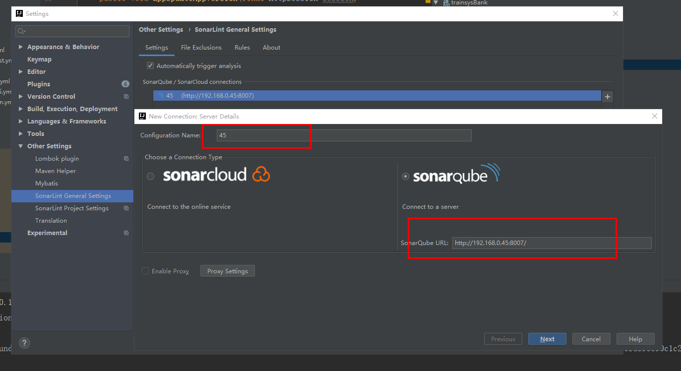Viewport: 681px width, 371px height.
Task: Click the SonarCloud logo
Action: 216,175
